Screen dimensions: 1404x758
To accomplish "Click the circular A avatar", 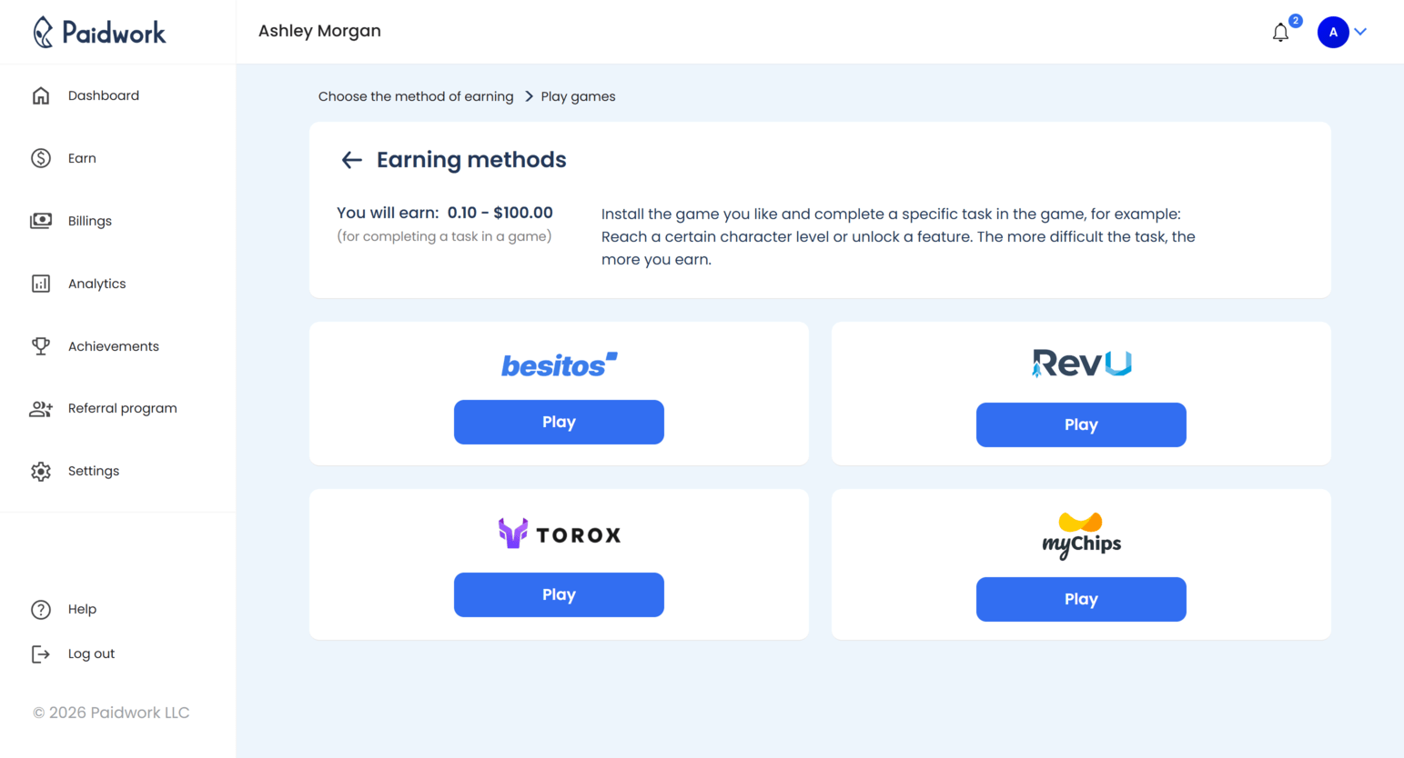I will (x=1333, y=32).
